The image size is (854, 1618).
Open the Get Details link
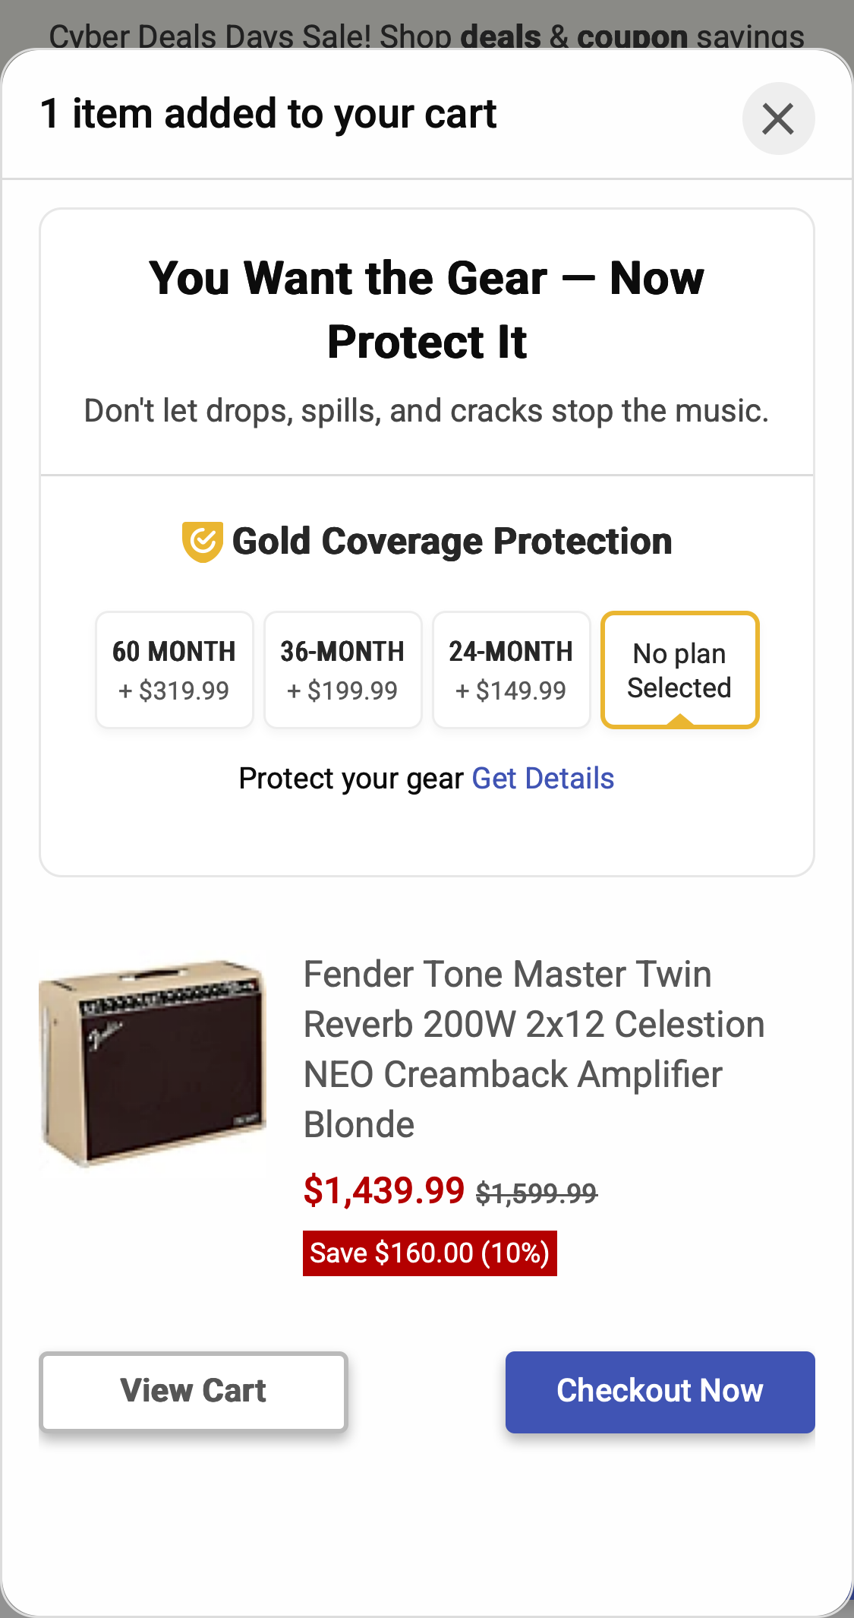[543, 779]
